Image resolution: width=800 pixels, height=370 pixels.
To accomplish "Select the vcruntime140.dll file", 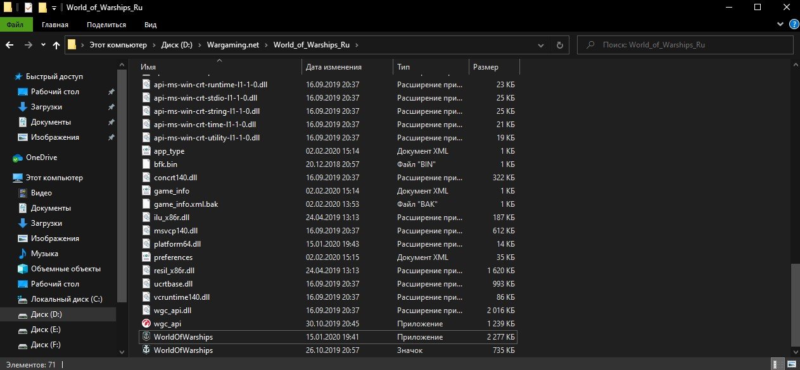I will pyautogui.click(x=328, y=297).
